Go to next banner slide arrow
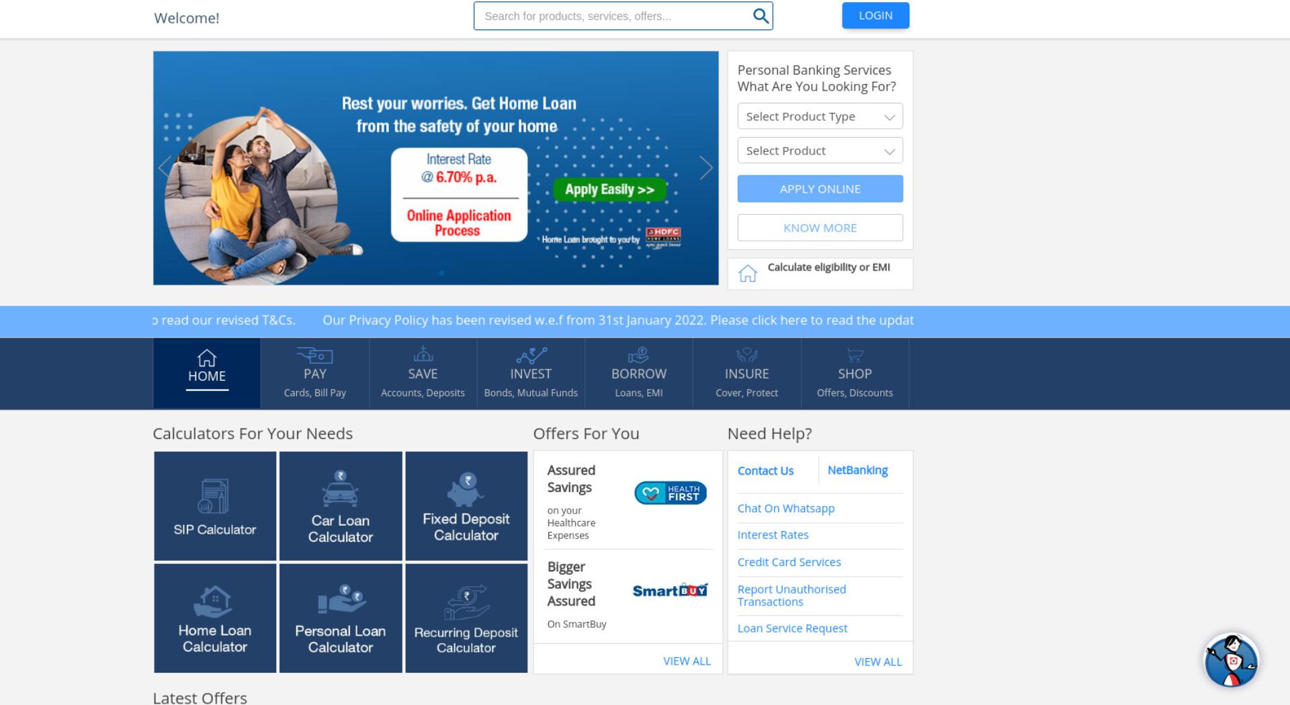The image size is (1290, 705). tap(705, 168)
